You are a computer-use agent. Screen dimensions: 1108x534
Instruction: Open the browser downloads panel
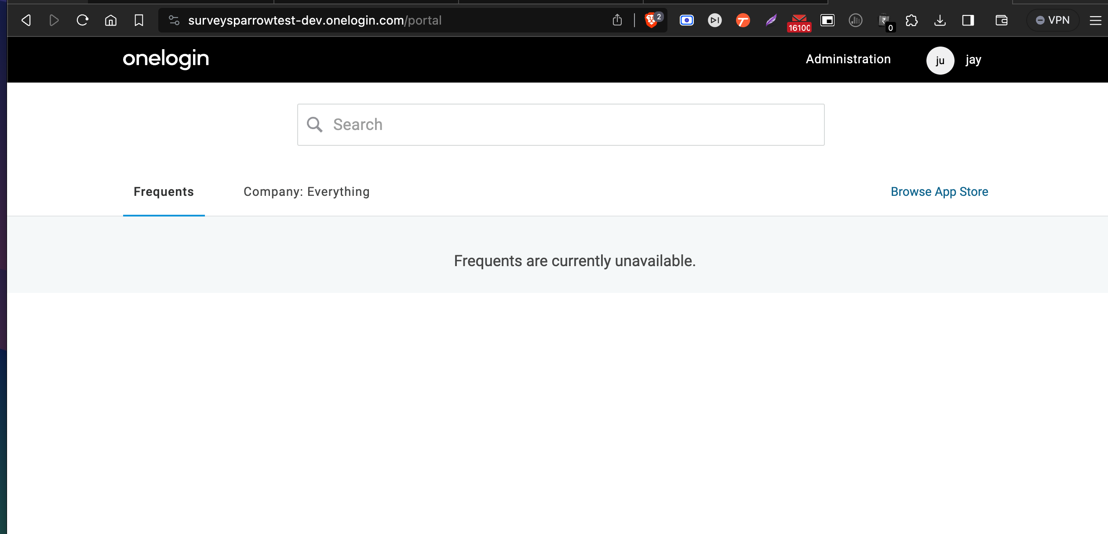[940, 20]
